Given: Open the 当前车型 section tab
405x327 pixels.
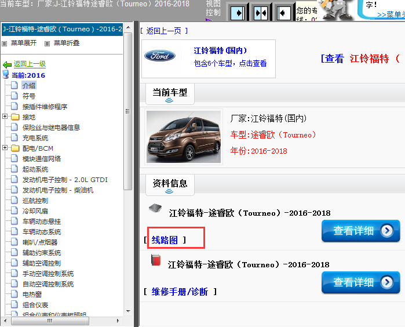Looking at the screenshot, I should pyautogui.click(x=170, y=93).
